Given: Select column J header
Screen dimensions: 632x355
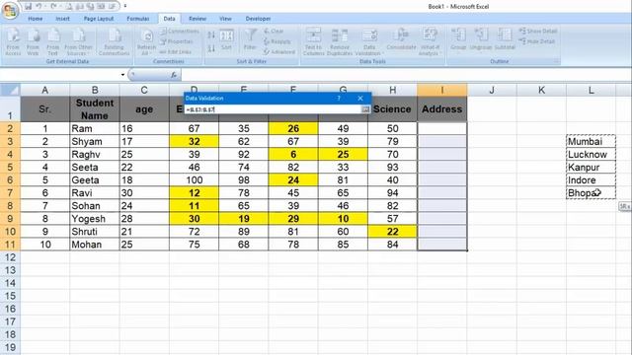Looking at the screenshot, I should (492, 90).
